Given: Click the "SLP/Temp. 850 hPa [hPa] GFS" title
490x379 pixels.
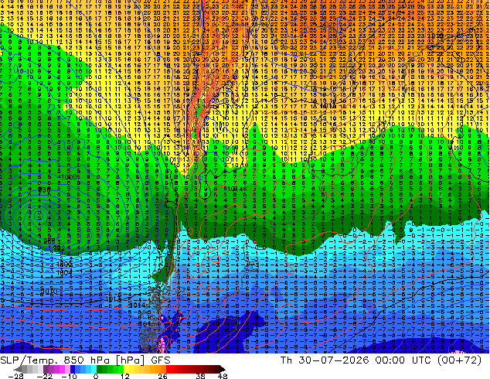Looking at the screenshot, I should (x=85, y=360).
